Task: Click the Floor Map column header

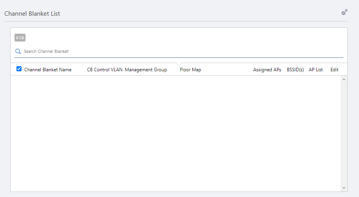Action: tap(190, 70)
